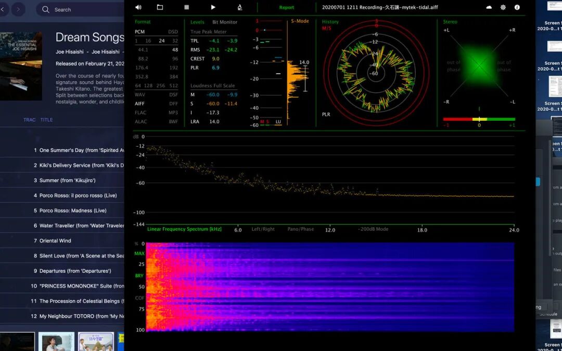Click the green Report button
The width and height of the screenshot is (562, 351).
286,8
